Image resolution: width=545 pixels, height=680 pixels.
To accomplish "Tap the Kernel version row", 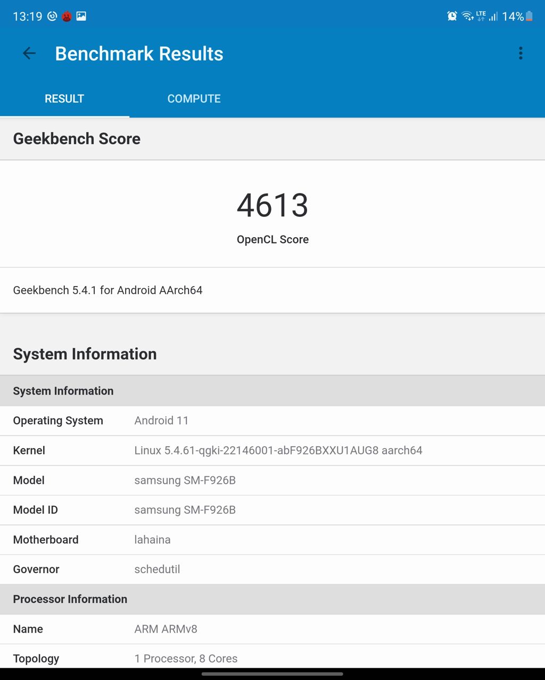I will click(x=272, y=450).
